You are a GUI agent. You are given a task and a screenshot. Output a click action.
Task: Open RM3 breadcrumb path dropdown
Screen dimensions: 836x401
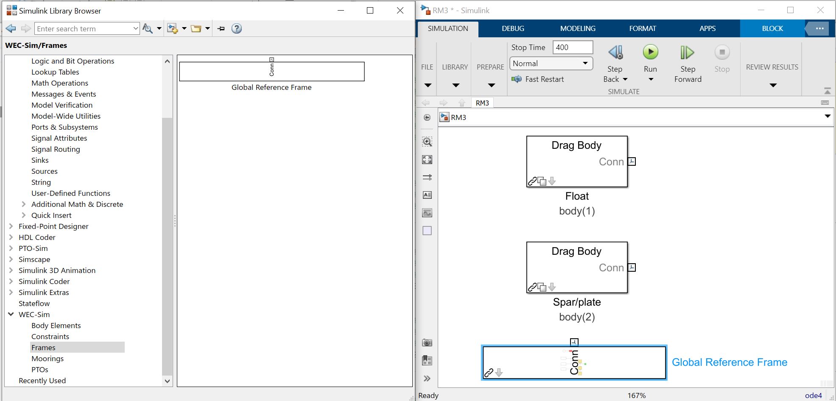coord(827,116)
